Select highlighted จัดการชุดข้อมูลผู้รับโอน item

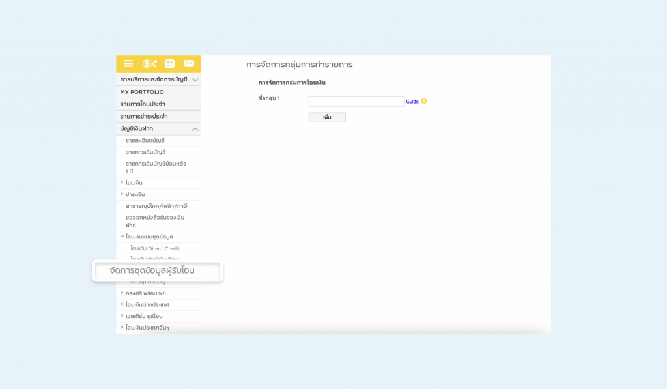click(158, 271)
